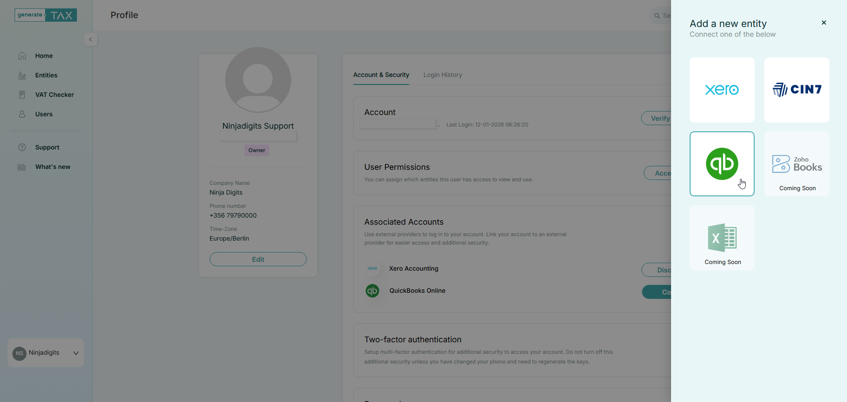Viewport: 847px width, 402px height.
Task: Click the Zoho Books tile
Action: pyautogui.click(x=796, y=164)
